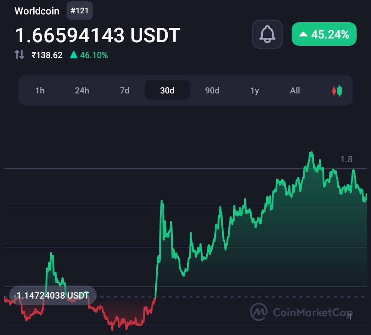Tap the chart's highest peak near 1.8
Image resolution: width=371 pixels, height=335 pixels.
pyautogui.click(x=311, y=153)
